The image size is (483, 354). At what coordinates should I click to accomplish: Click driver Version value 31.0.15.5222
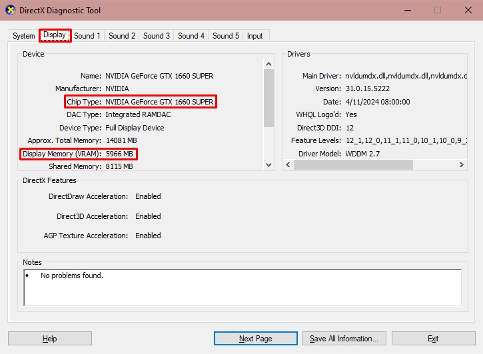pyautogui.click(x=368, y=88)
